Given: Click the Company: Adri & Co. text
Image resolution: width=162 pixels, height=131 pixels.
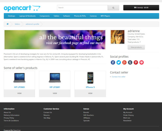Looking at the screenshot, I should [x=135, y=37].
